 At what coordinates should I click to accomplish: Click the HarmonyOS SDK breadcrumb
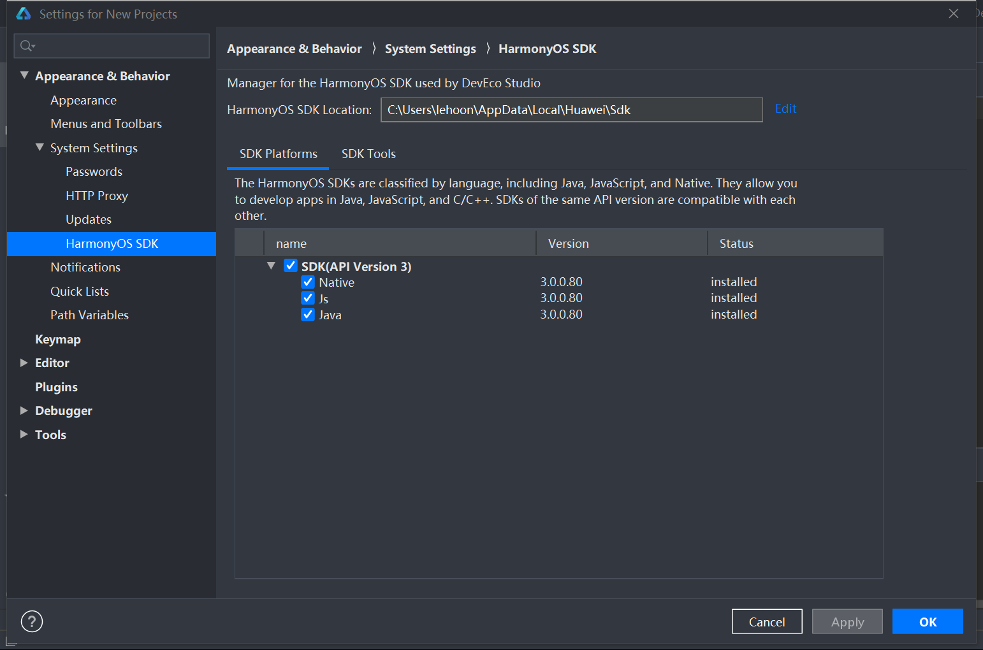(548, 48)
